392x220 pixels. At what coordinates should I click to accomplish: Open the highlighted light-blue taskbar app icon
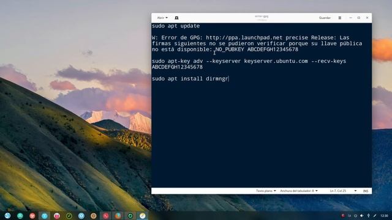coord(45,216)
